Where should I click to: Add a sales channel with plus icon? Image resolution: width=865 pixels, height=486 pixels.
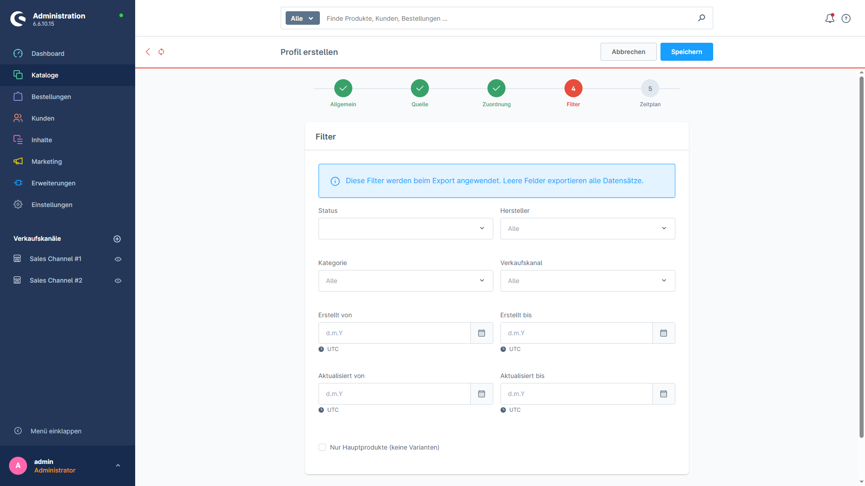(x=117, y=239)
